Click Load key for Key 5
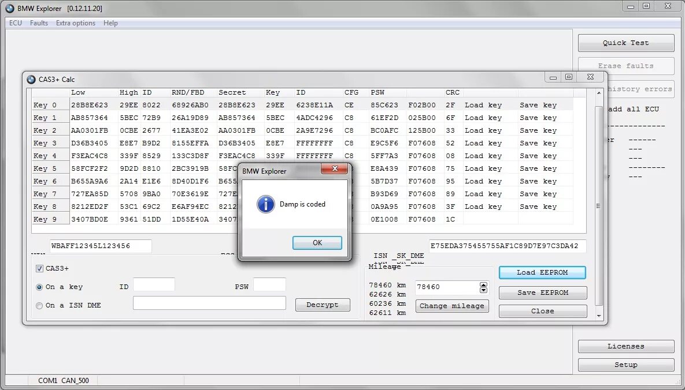685x390 pixels. coord(483,168)
